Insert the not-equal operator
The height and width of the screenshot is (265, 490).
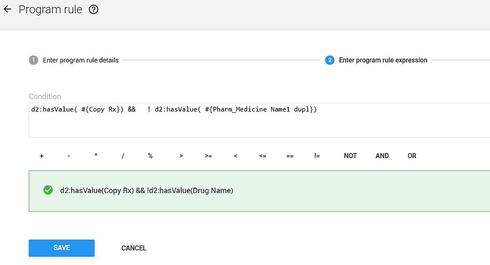click(317, 156)
